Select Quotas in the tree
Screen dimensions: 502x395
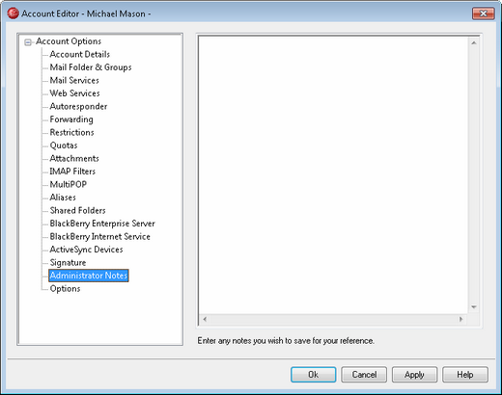tap(64, 145)
